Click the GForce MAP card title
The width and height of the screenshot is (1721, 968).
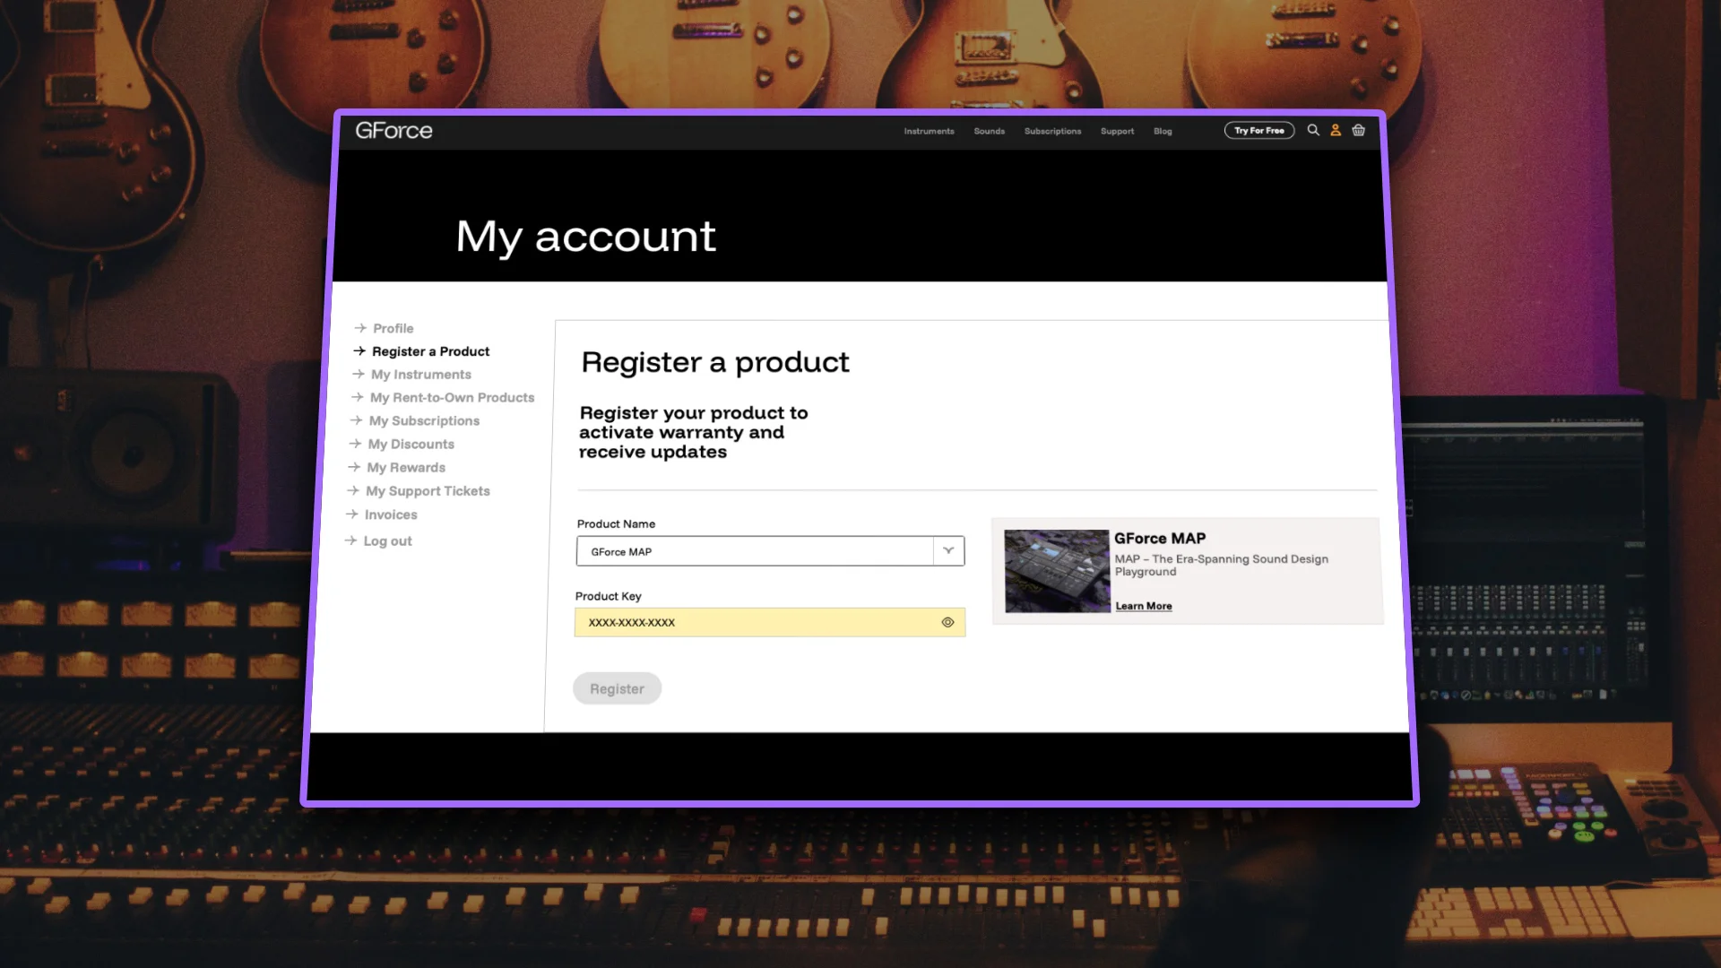tap(1160, 538)
